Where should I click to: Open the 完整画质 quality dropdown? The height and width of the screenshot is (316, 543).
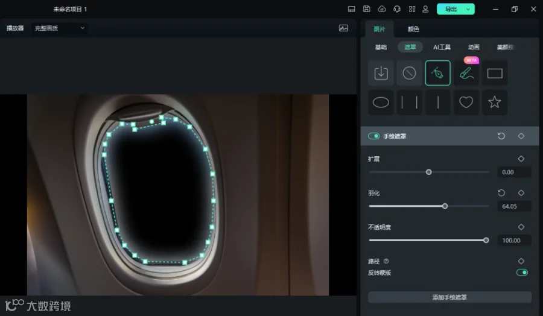[60, 28]
